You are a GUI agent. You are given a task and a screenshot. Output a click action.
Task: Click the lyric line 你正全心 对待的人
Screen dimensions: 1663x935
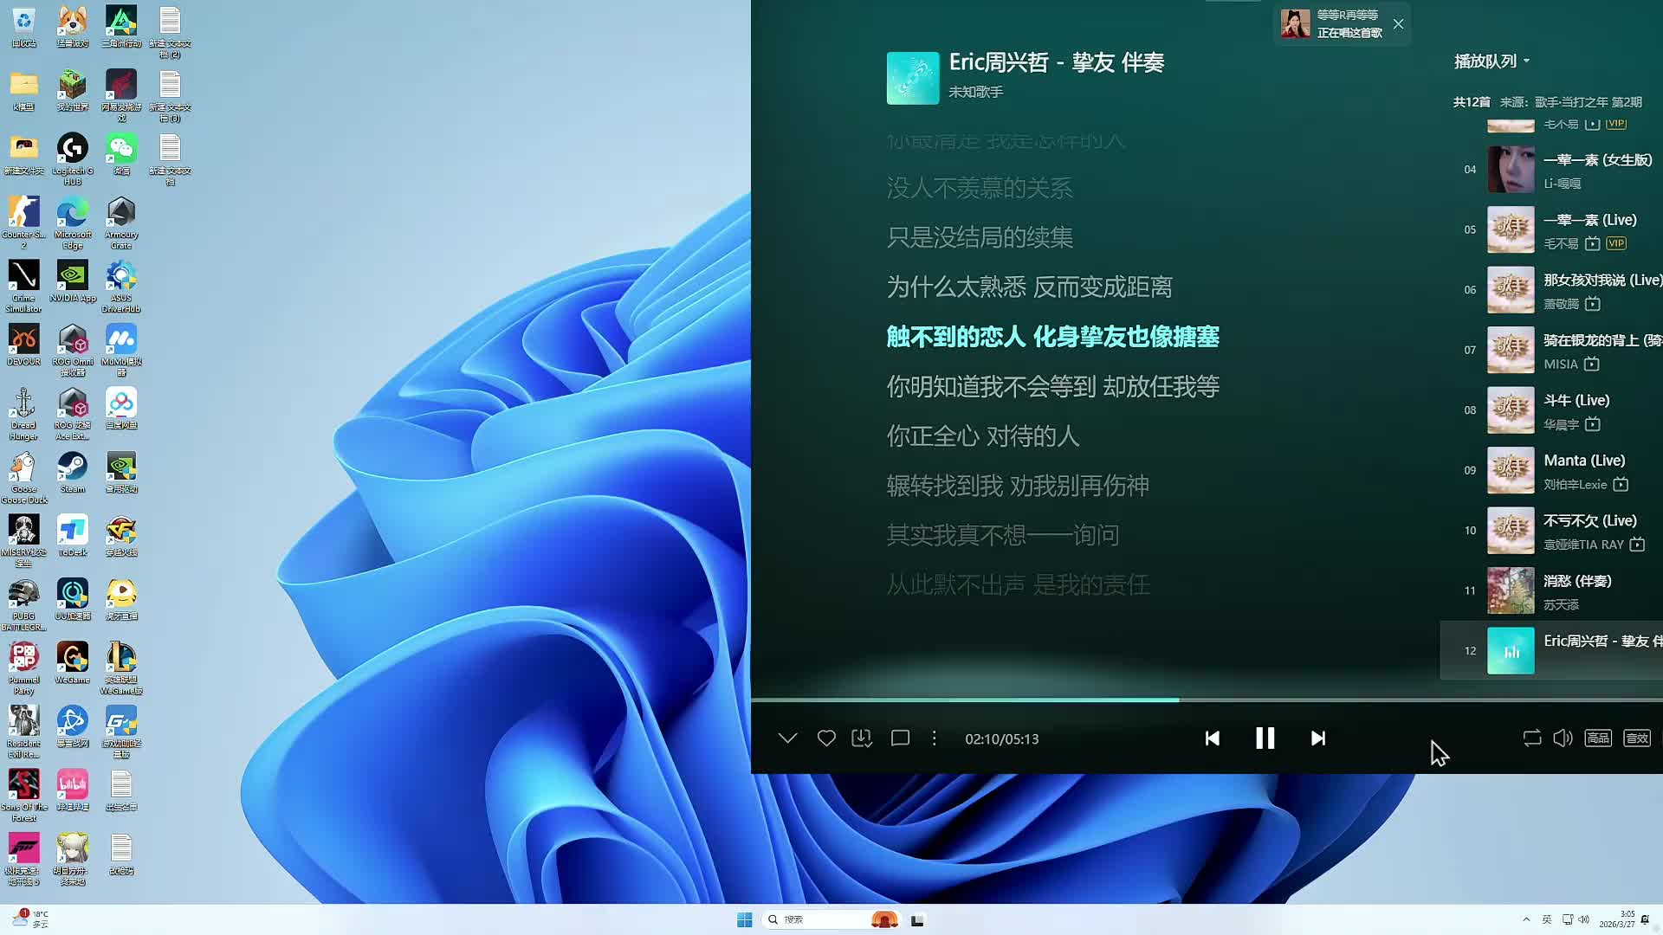982,435
